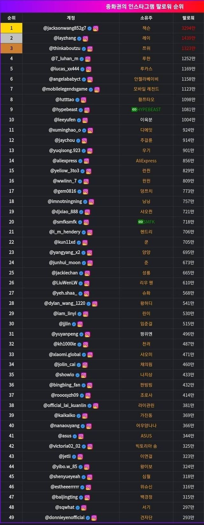This screenshot has width=204, height=525.
Task: Click verified badge next to @asus
Action: coord(75,436)
